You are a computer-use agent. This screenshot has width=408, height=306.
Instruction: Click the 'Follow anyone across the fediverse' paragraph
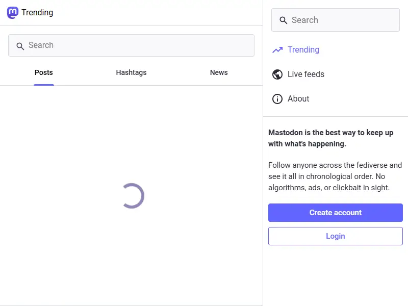pyautogui.click(x=335, y=176)
